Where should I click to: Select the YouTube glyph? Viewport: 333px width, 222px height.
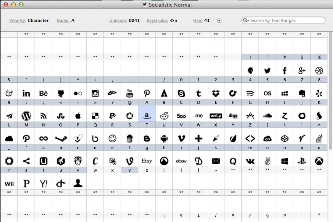click(130, 93)
